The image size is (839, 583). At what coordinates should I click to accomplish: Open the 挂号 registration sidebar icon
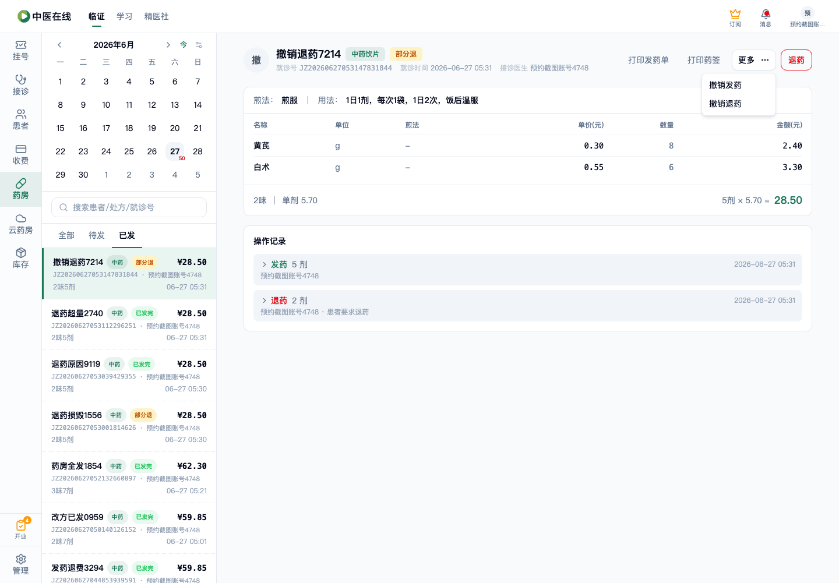pos(20,51)
